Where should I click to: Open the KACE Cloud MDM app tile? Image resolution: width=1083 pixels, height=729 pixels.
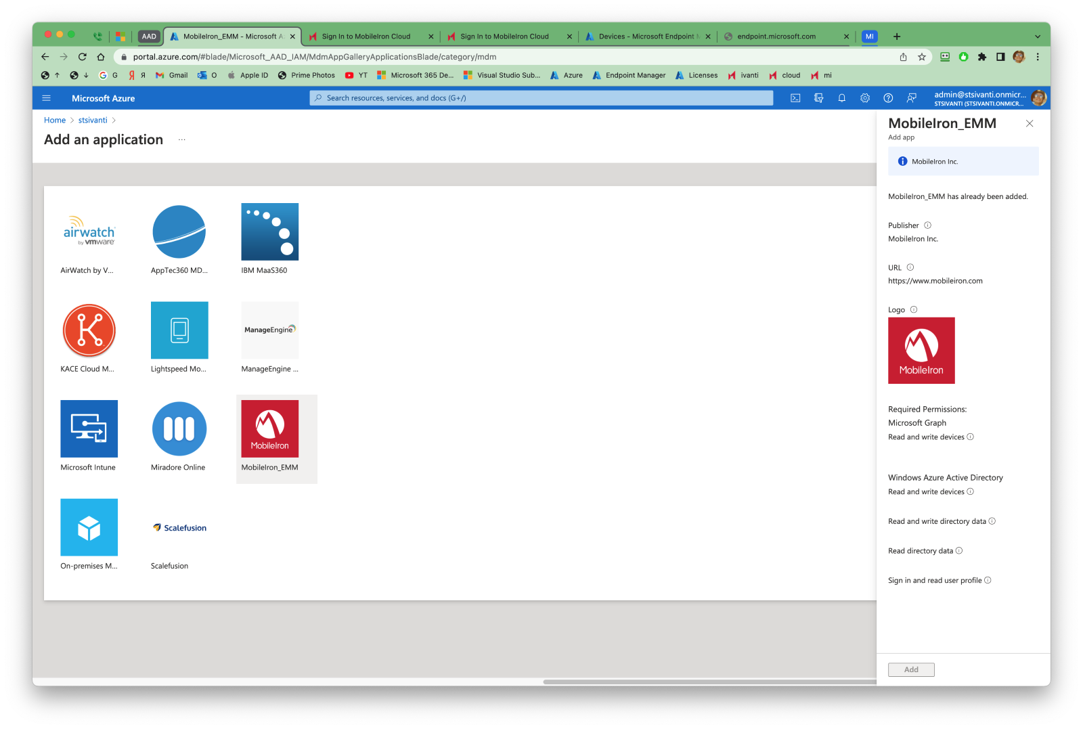click(x=89, y=330)
